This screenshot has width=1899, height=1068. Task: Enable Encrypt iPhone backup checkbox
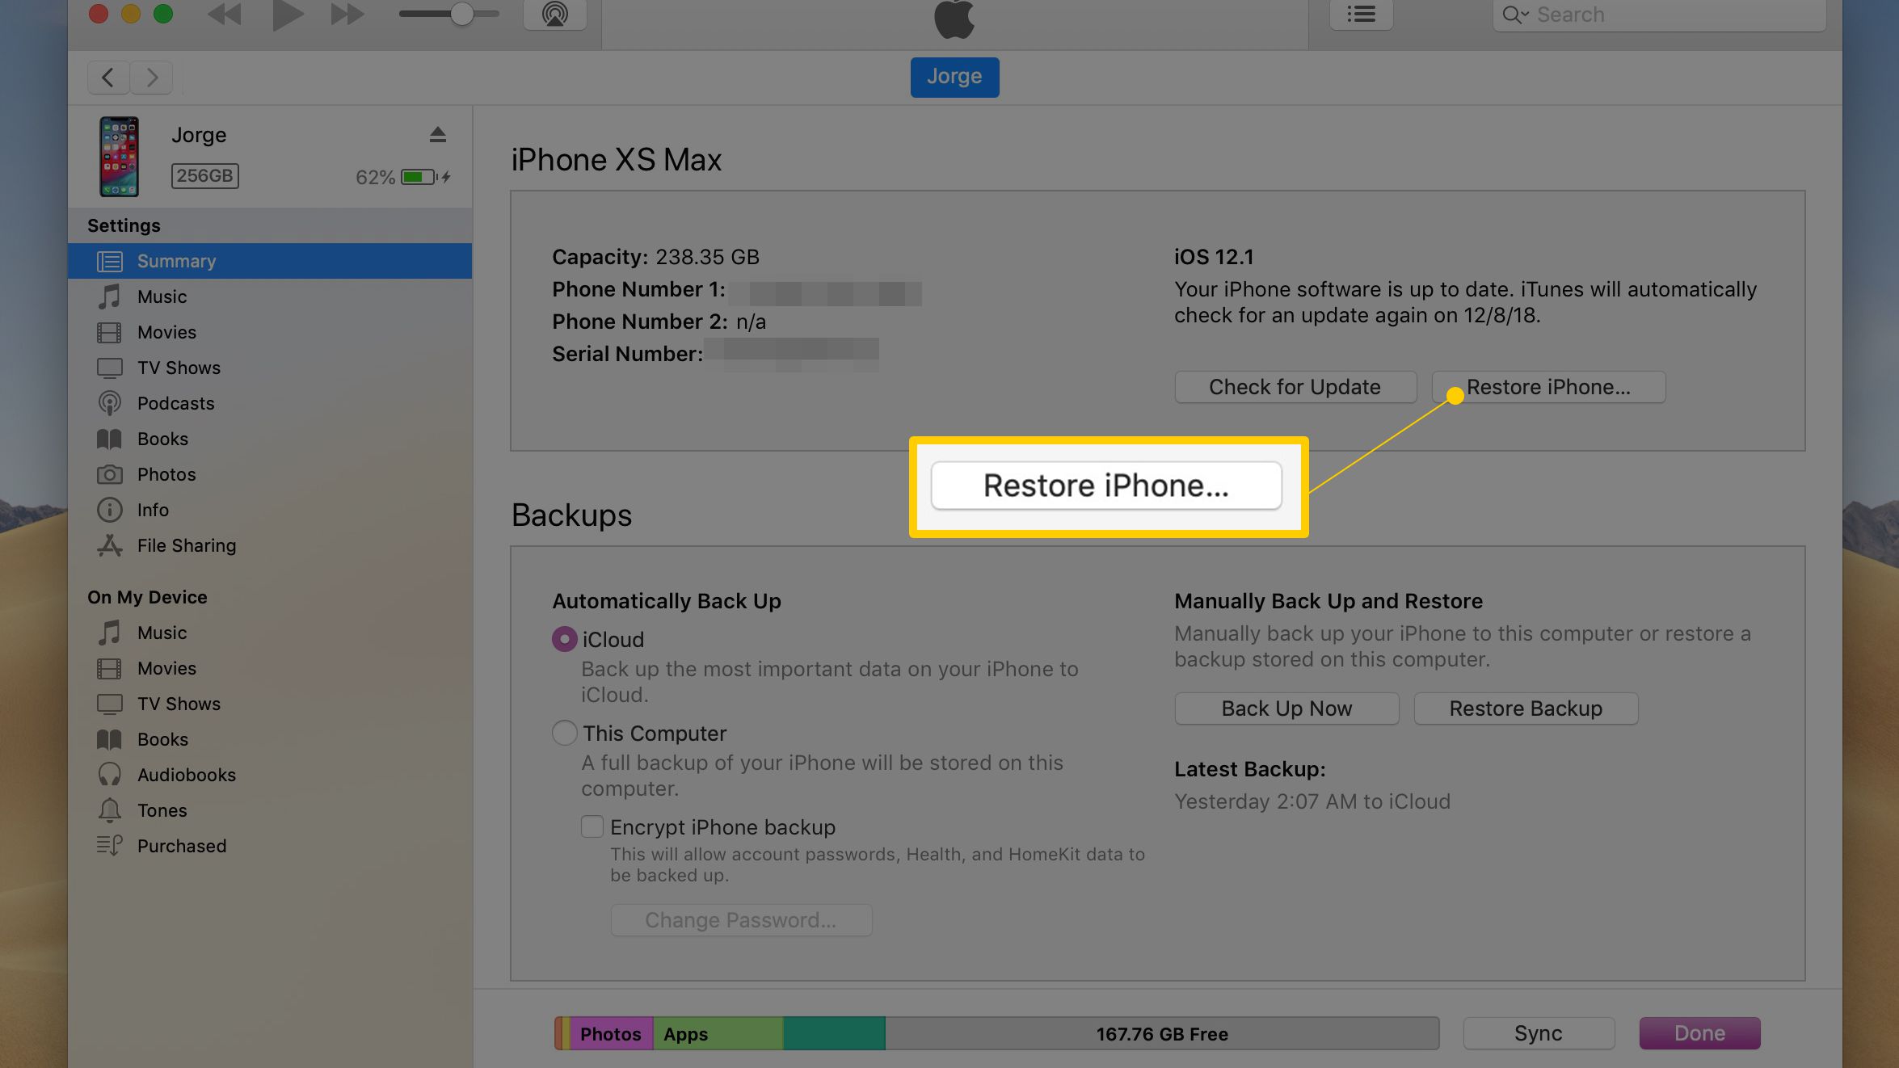coord(590,826)
